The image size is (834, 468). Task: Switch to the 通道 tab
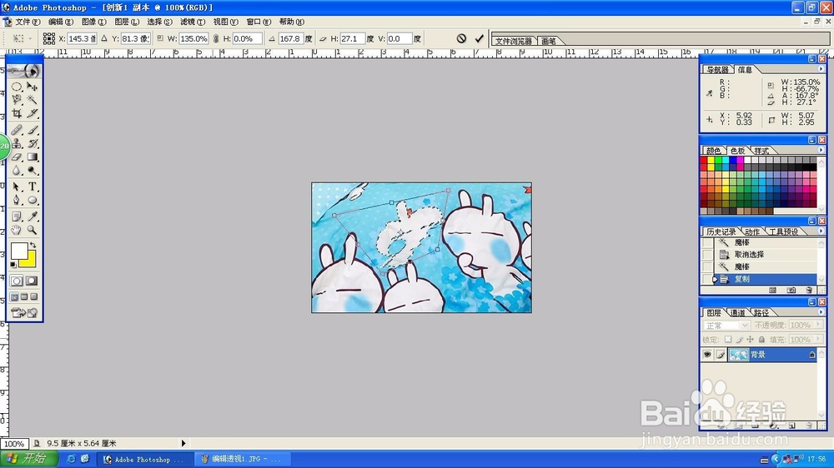pyautogui.click(x=737, y=312)
